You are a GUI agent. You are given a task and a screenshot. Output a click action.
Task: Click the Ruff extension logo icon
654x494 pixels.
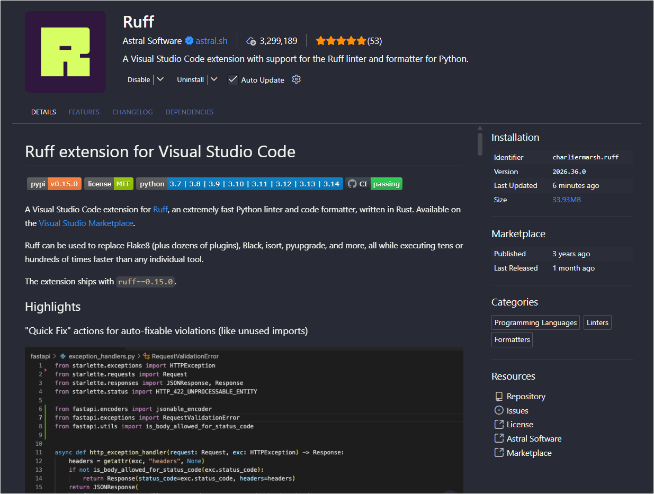tap(65, 52)
